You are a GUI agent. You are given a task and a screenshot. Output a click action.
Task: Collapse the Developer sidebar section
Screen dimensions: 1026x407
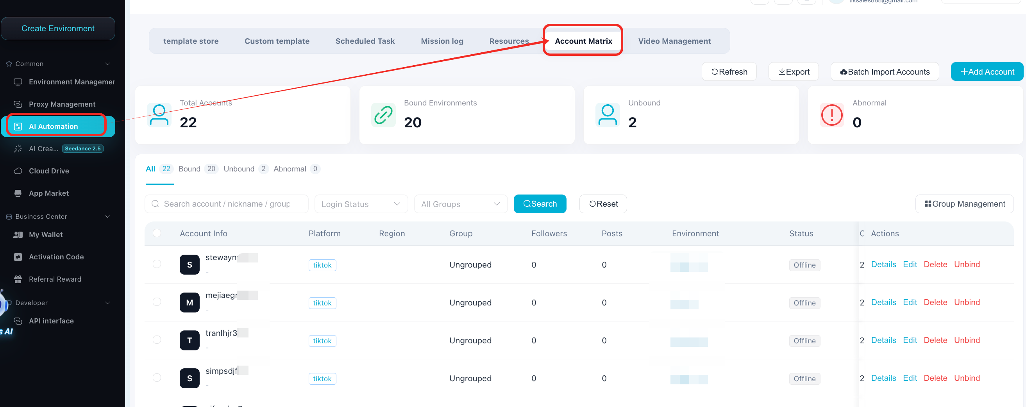[107, 303]
